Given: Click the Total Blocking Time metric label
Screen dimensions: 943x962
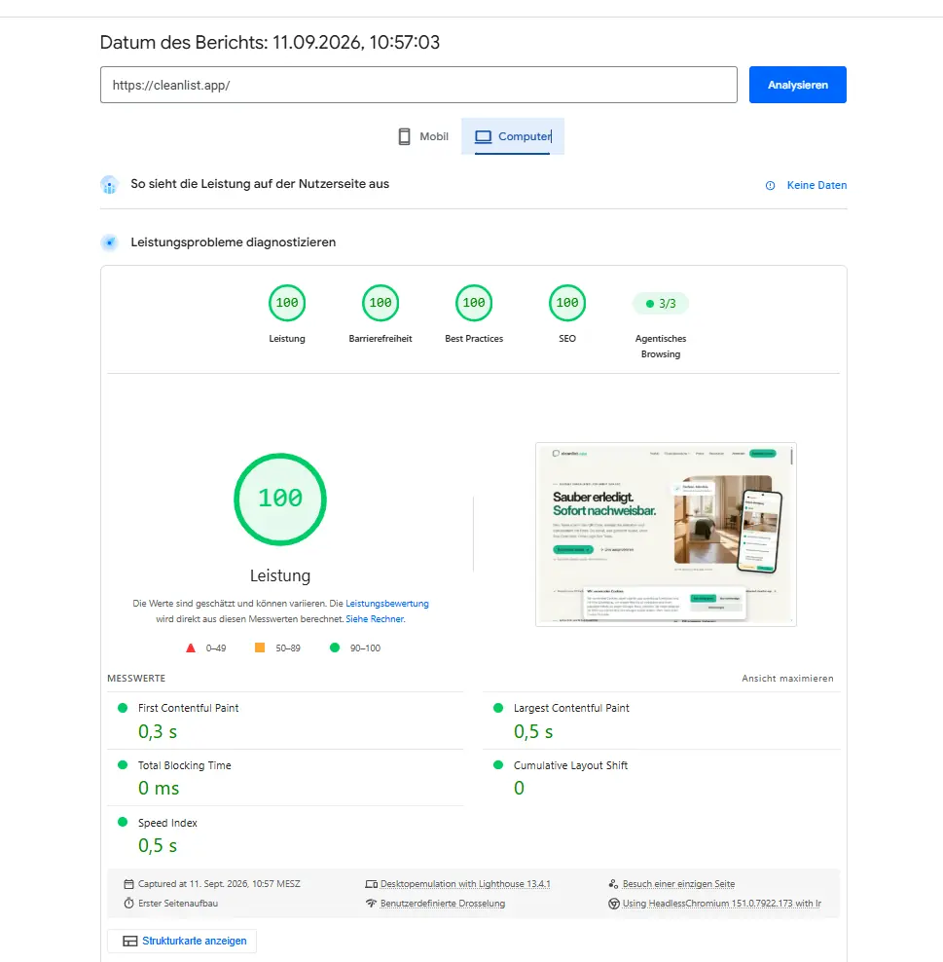Looking at the screenshot, I should [185, 765].
